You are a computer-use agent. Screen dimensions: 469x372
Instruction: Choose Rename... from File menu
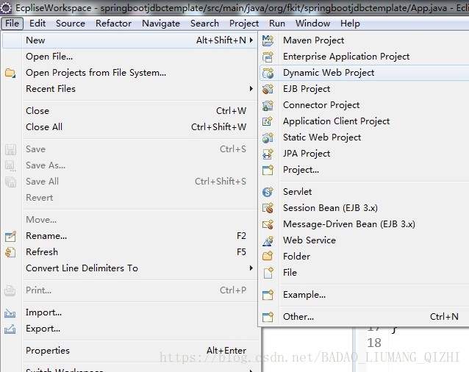129,236
